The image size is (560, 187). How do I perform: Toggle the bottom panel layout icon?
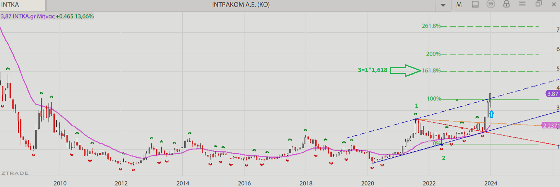click(475, 5)
